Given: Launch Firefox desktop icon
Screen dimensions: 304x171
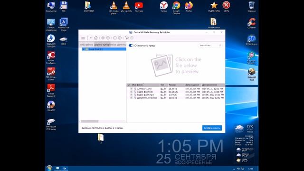Looking at the screenshot, I should click(189, 7).
